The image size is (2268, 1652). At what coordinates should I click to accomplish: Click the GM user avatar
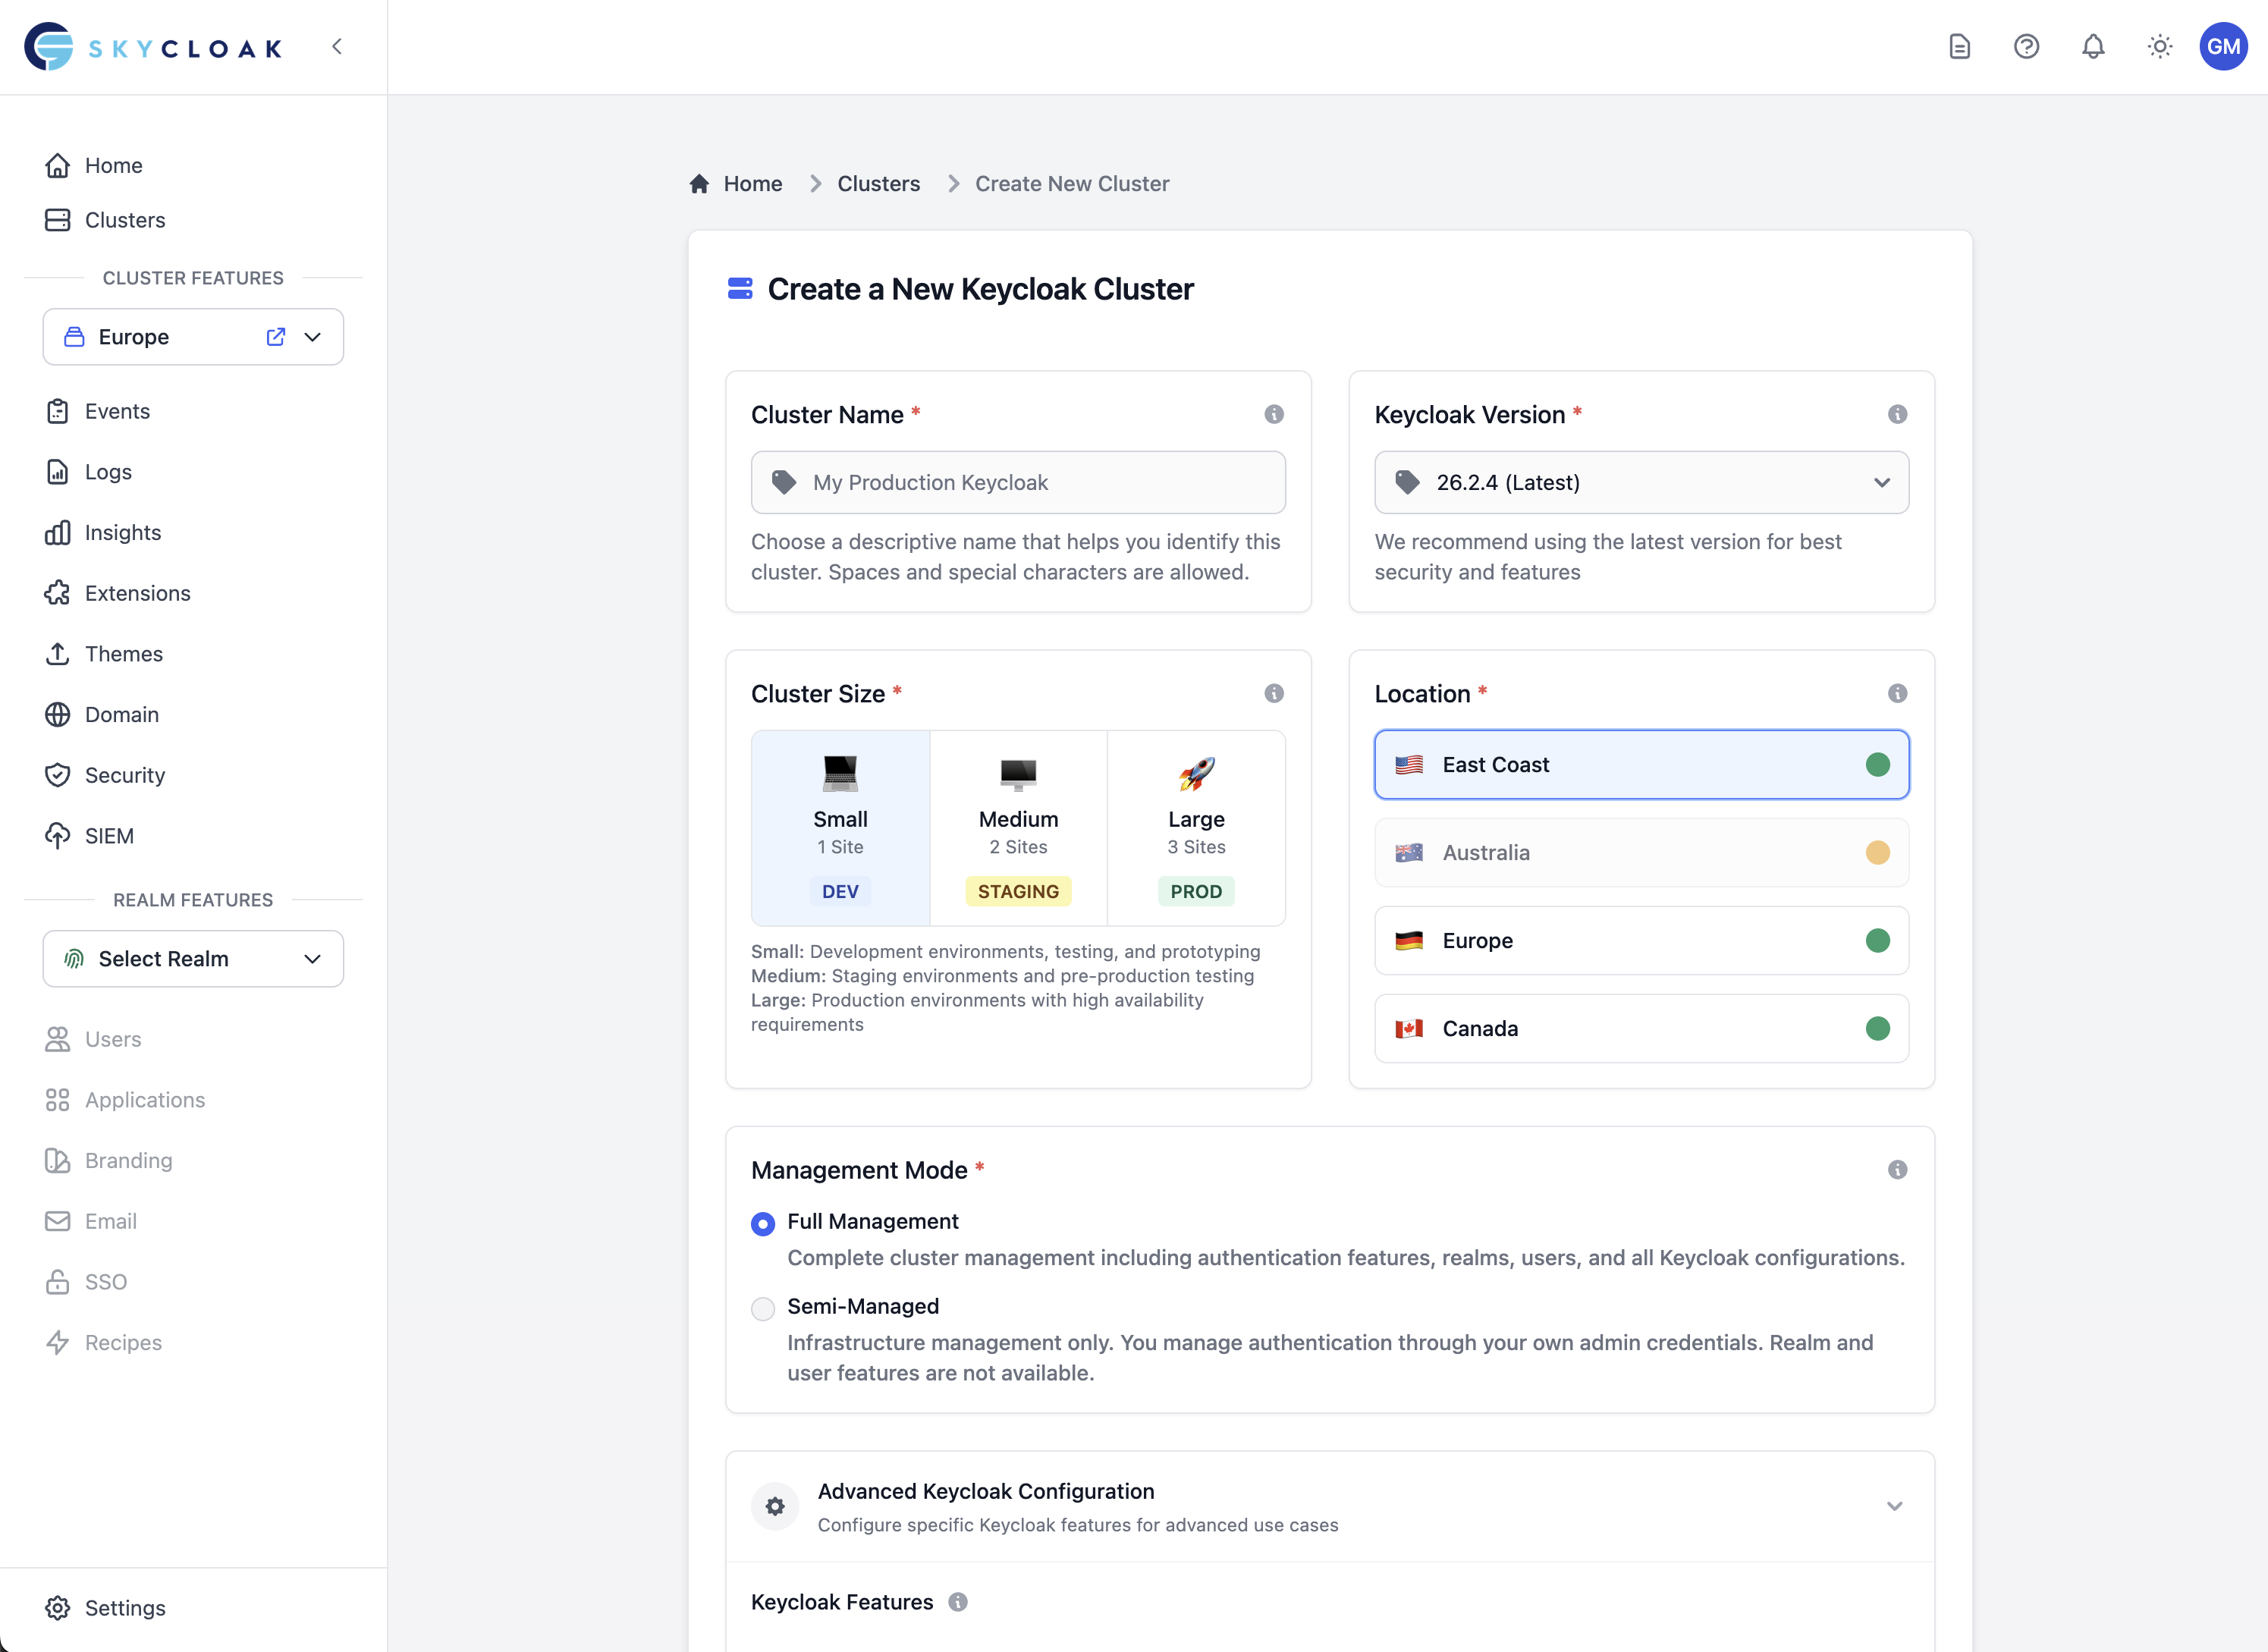2224,46
